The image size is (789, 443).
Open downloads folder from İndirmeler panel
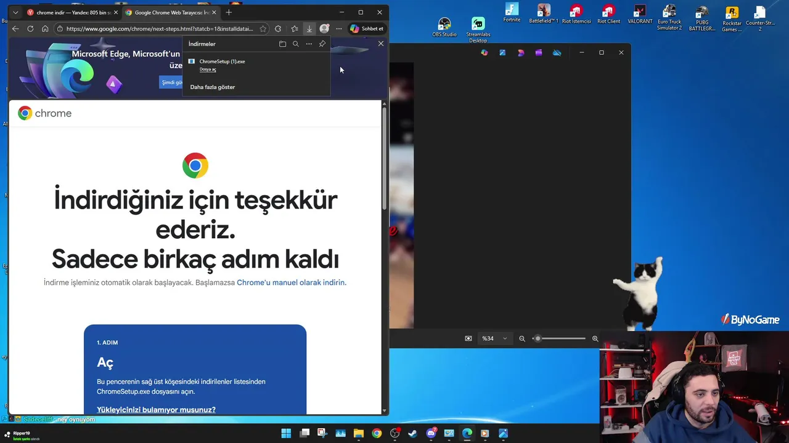(282, 44)
